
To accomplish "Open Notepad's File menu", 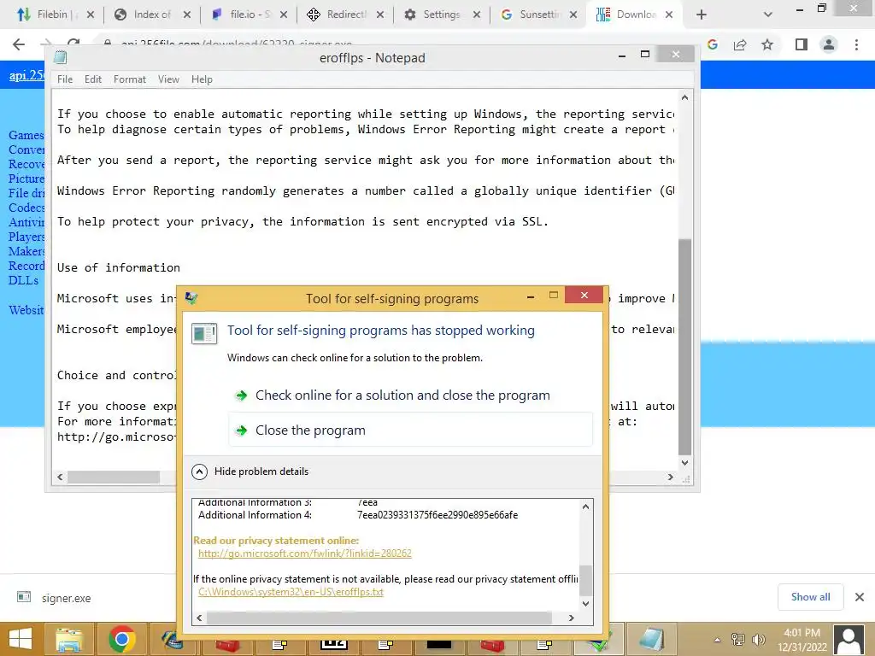I will tap(65, 79).
